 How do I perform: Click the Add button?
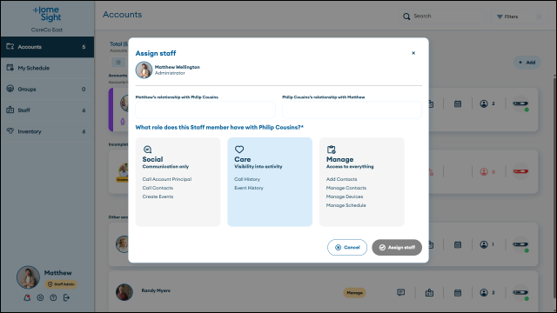tap(527, 63)
